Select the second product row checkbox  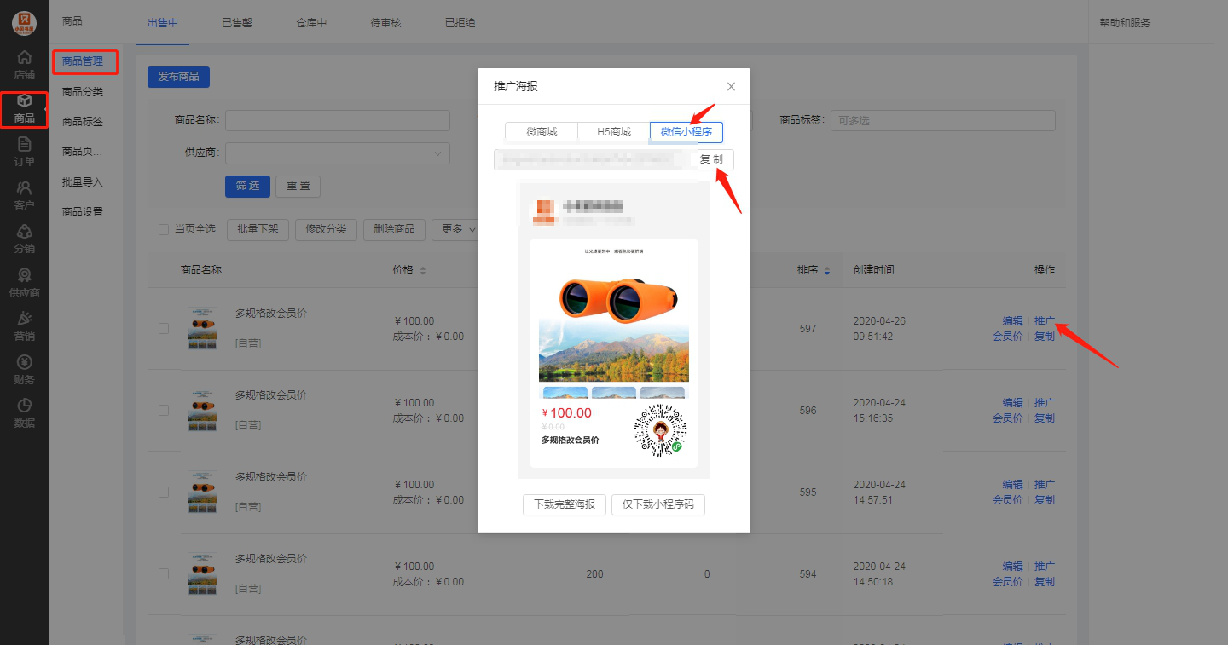(x=164, y=410)
